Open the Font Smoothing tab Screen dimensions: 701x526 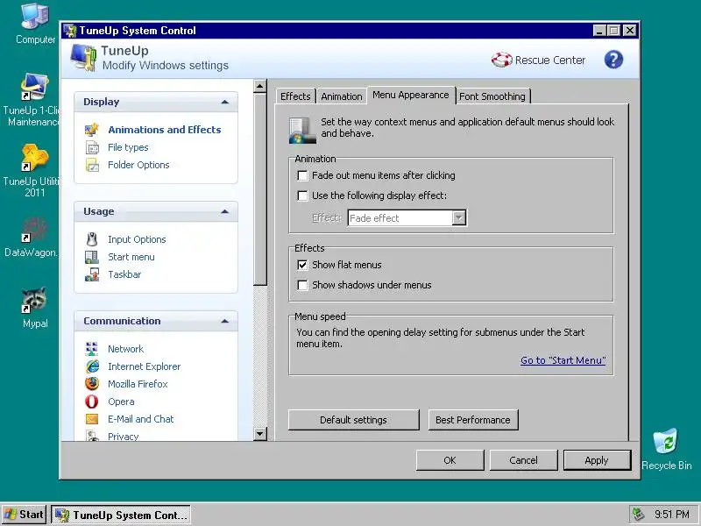click(x=492, y=96)
